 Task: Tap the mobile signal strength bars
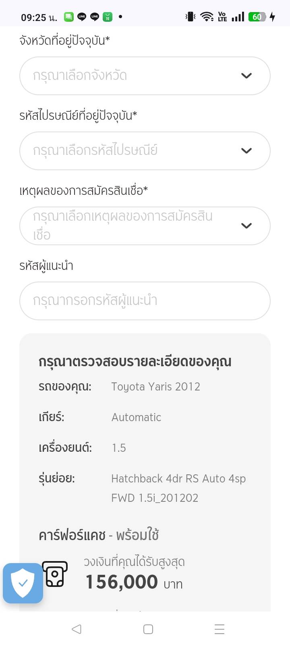pyautogui.click(x=238, y=17)
